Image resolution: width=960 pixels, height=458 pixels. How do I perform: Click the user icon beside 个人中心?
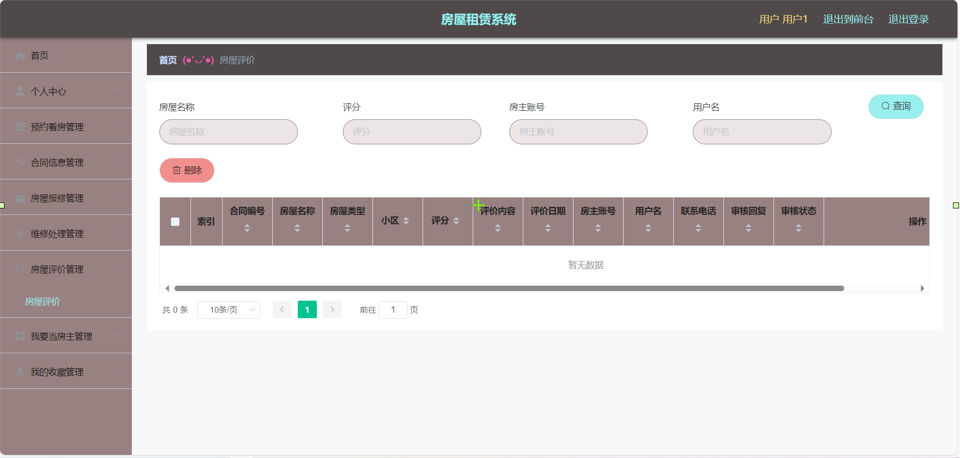[x=20, y=91]
